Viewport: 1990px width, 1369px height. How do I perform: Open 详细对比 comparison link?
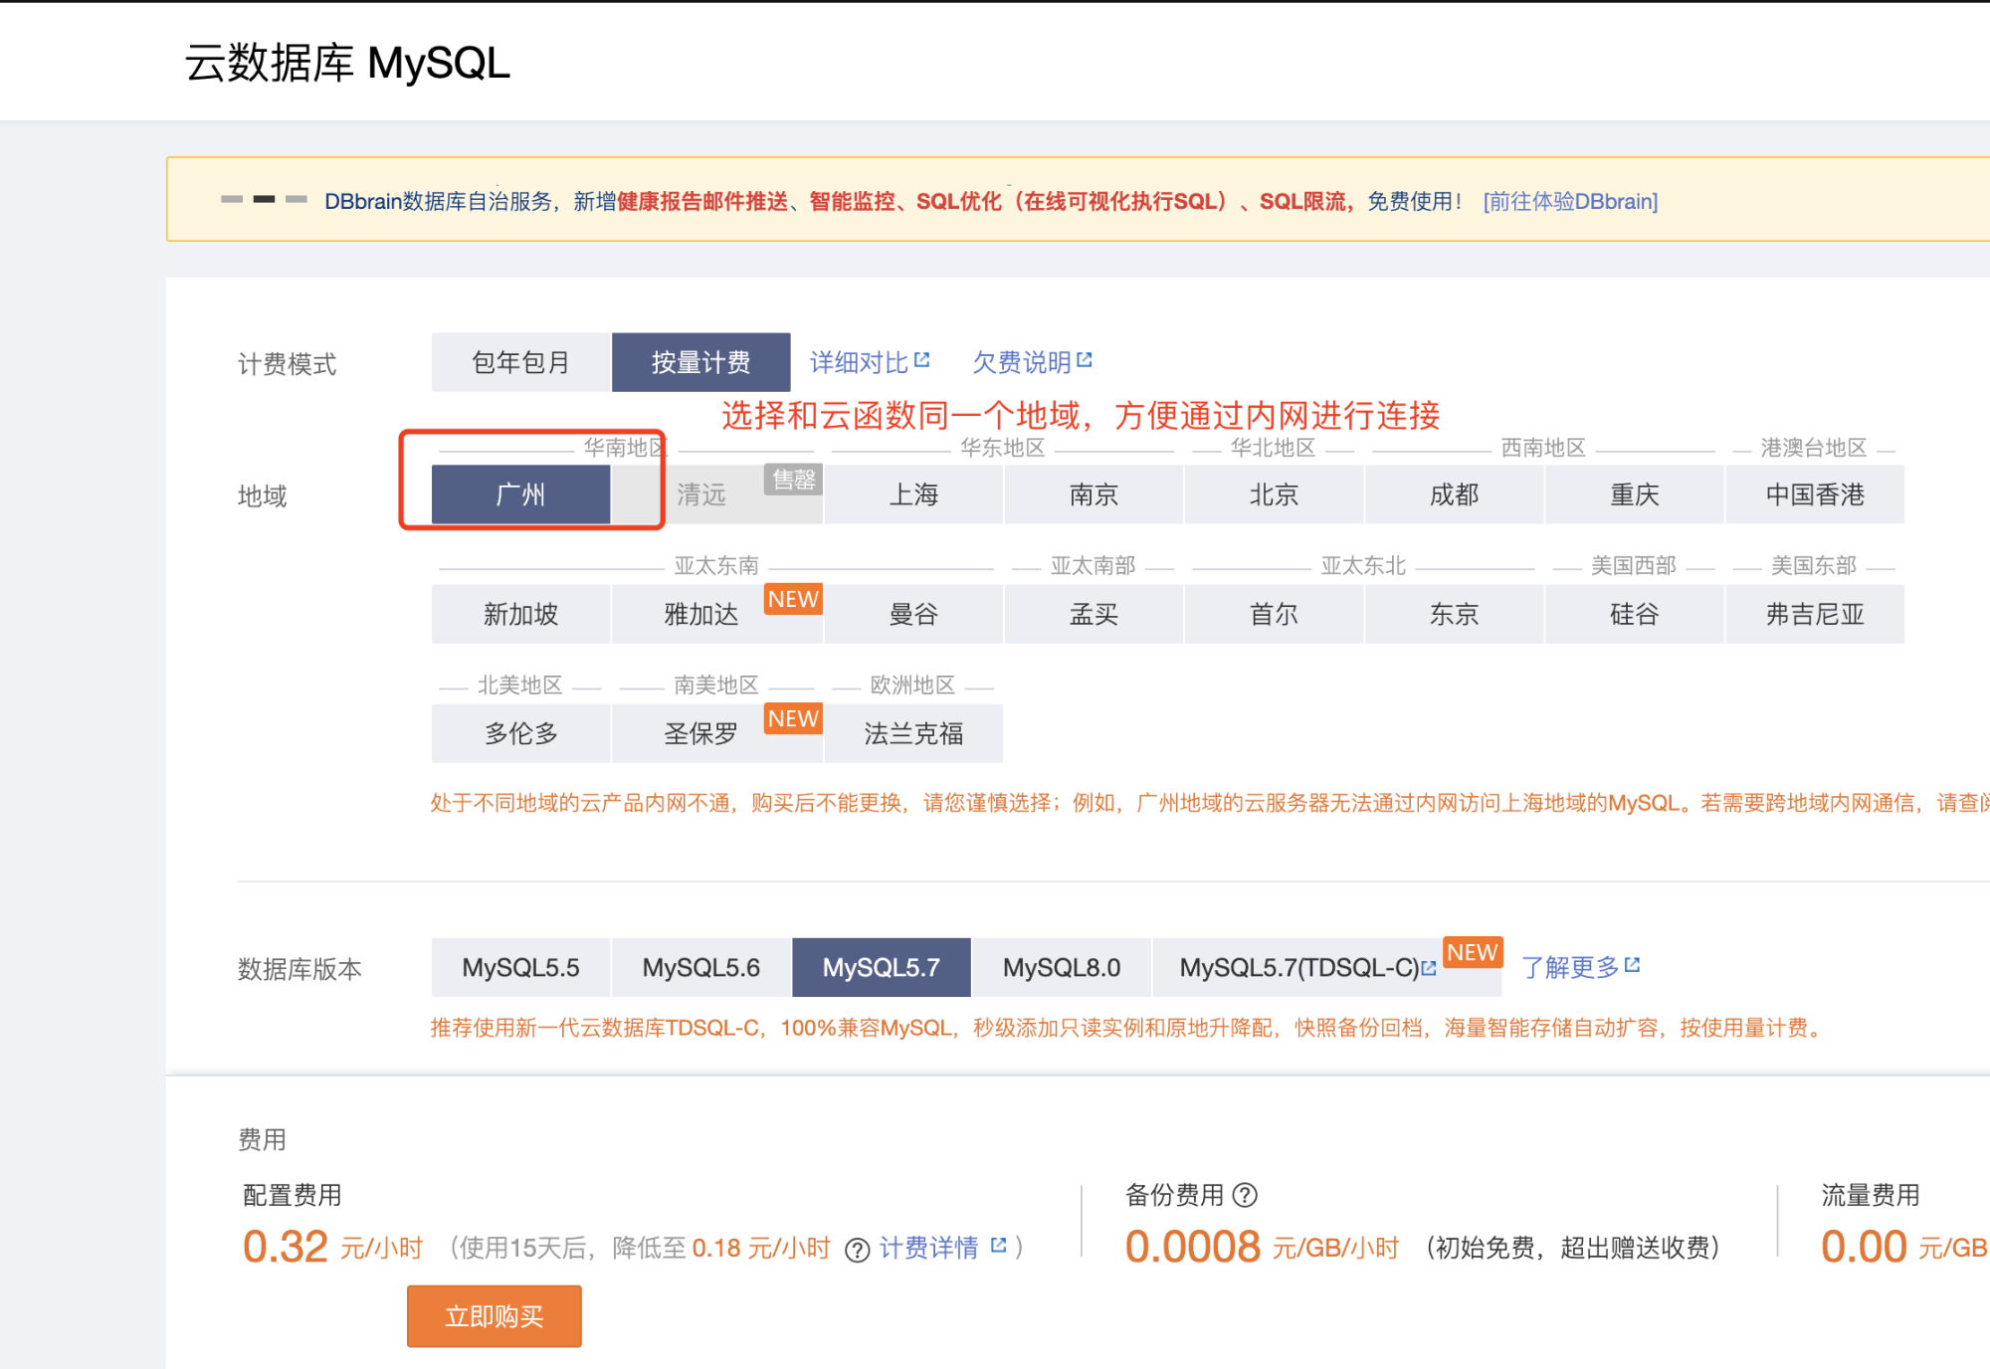[x=859, y=362]
